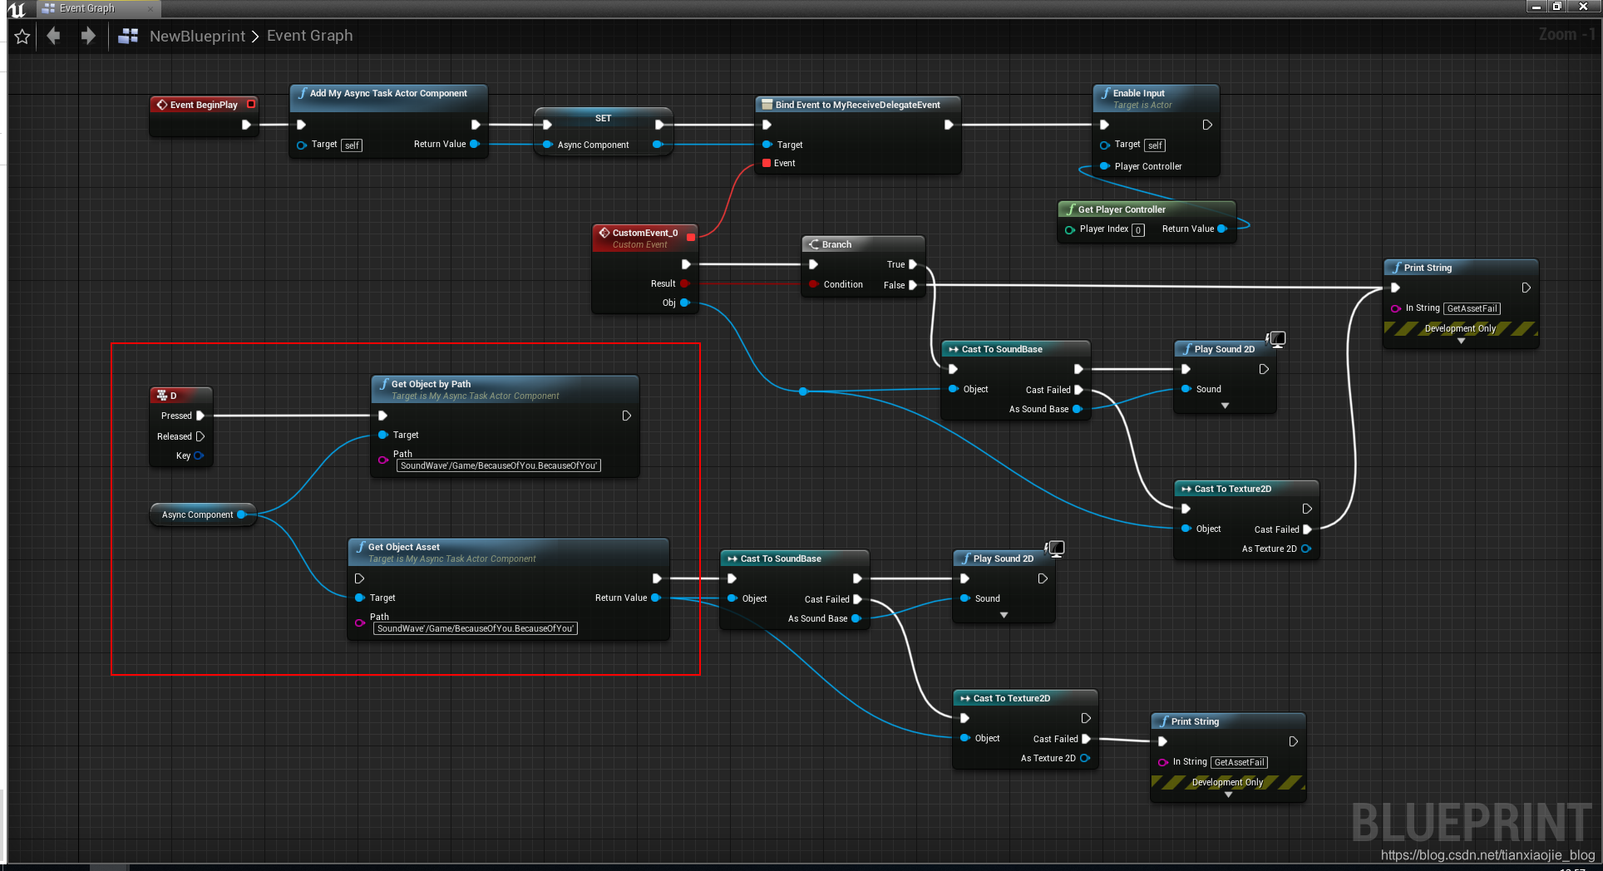
Task: Go back with the left arrow
Action: (54, 36)
